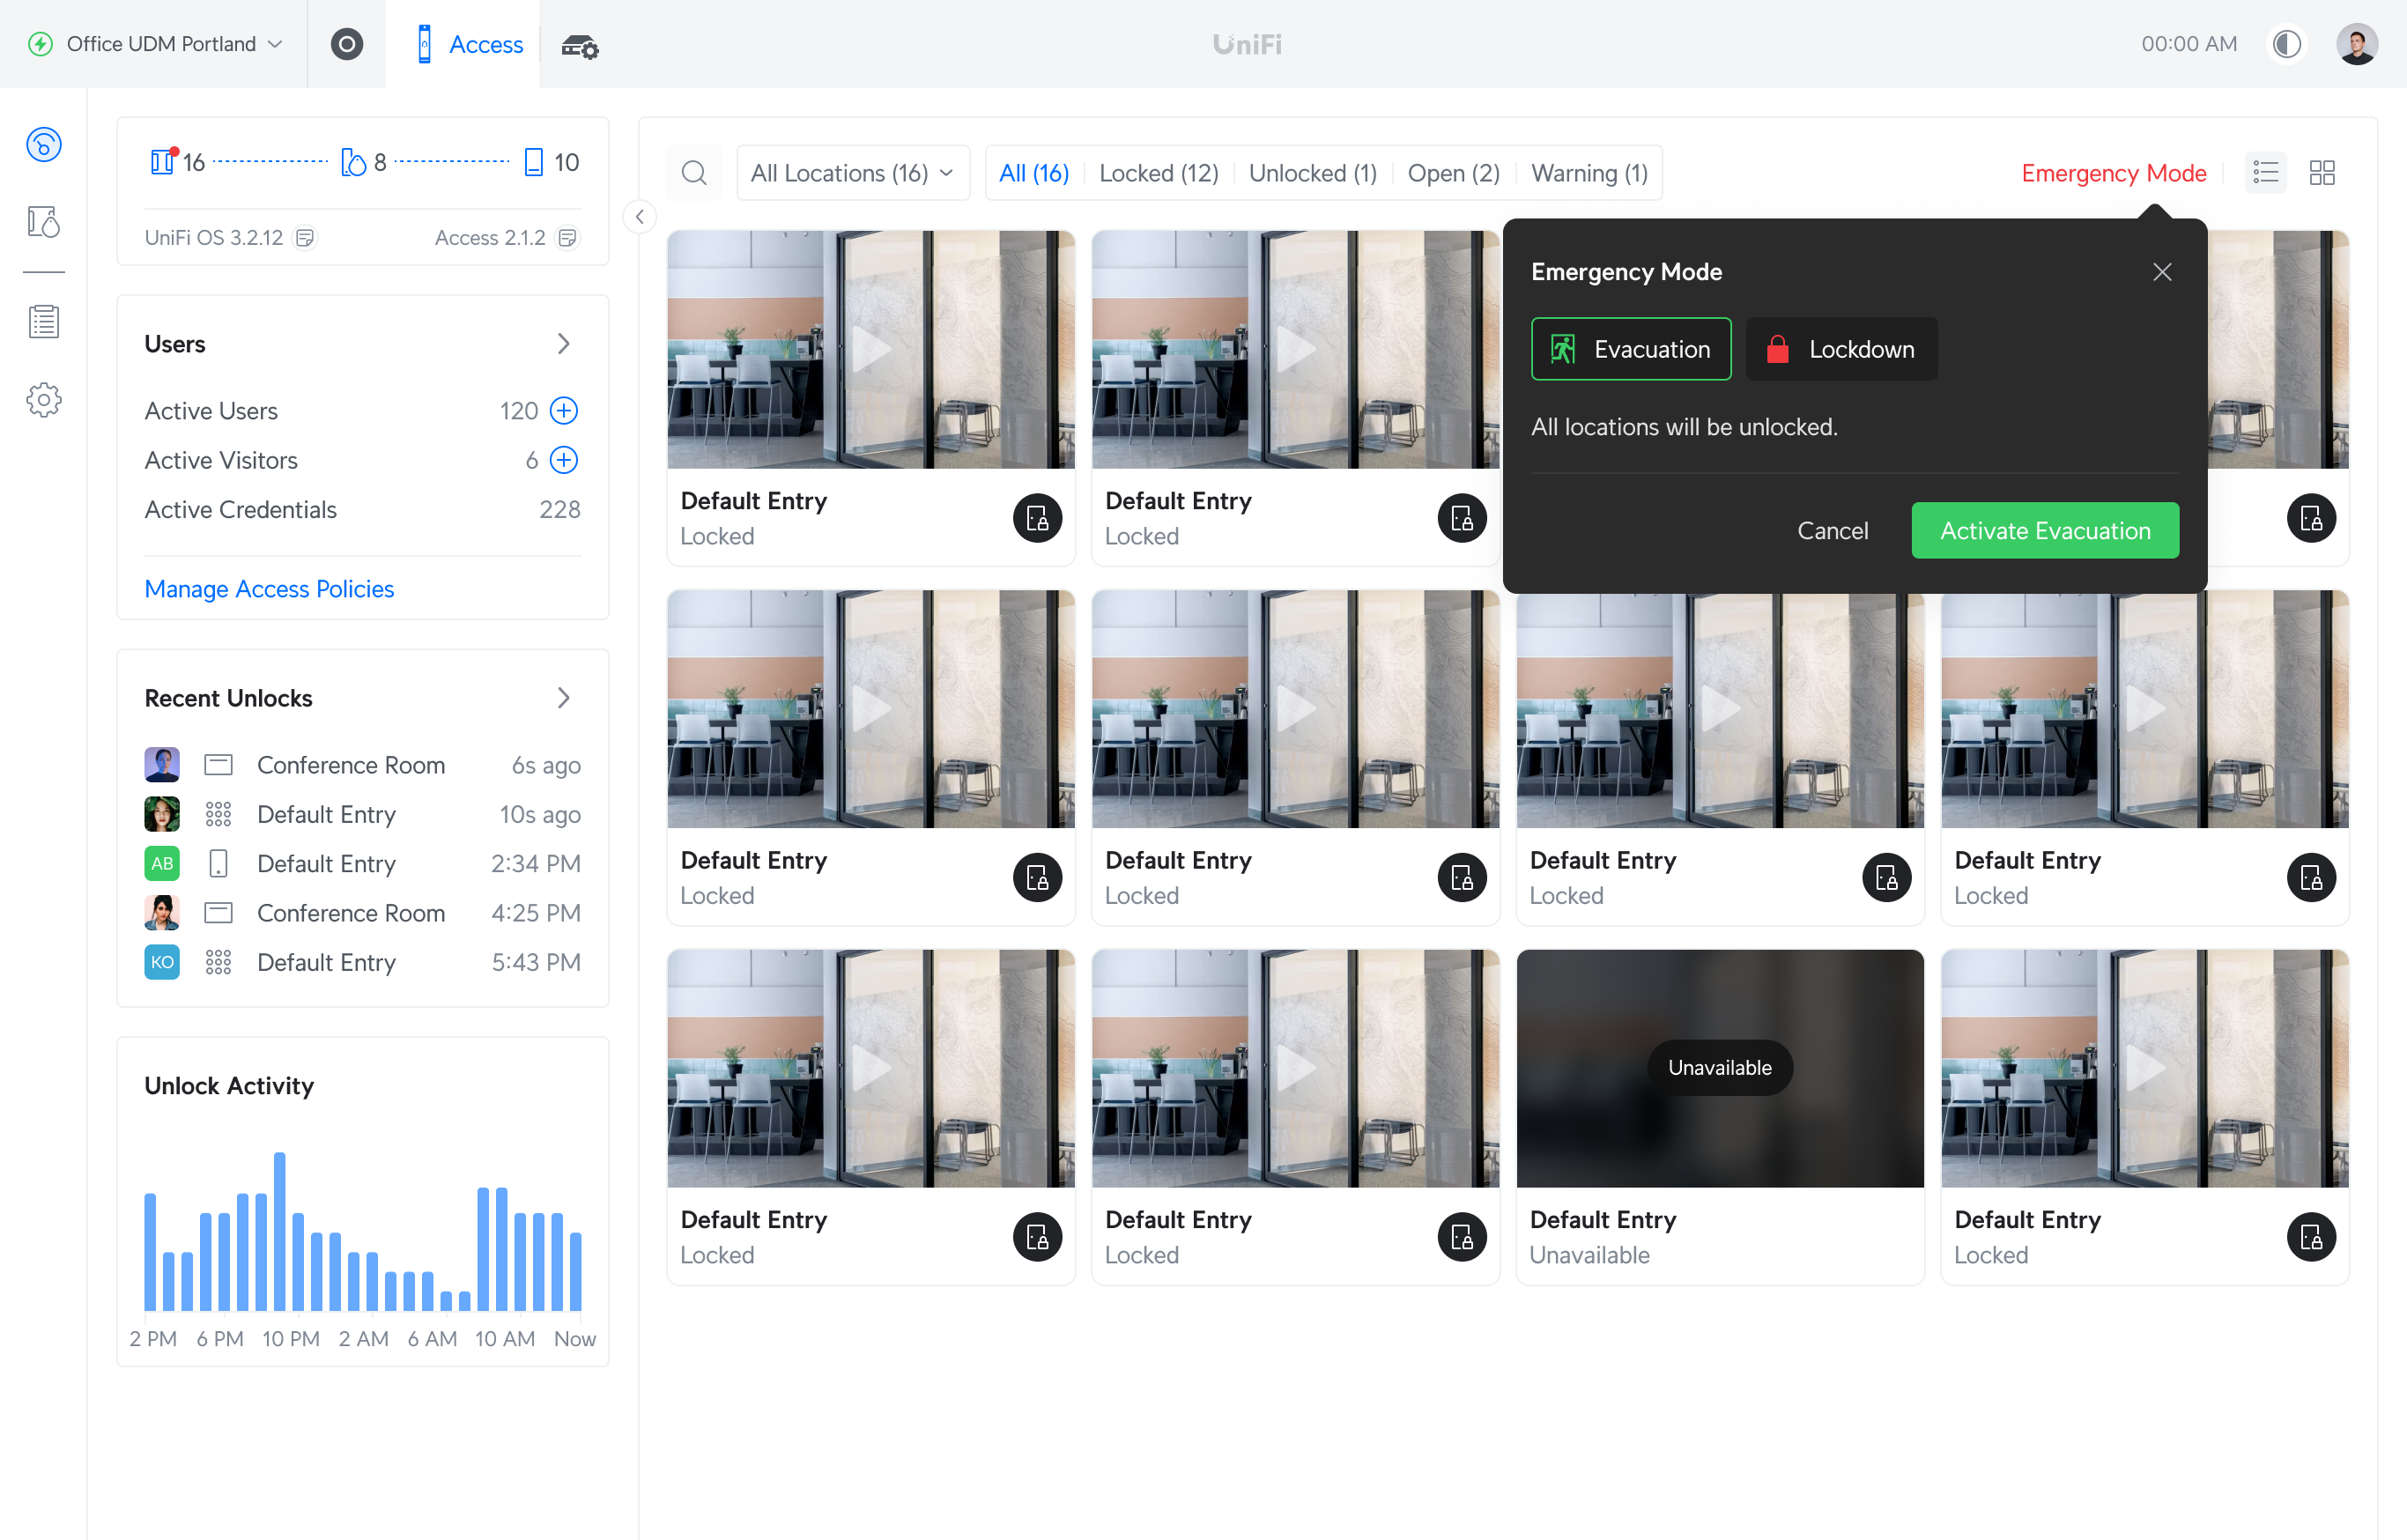Click Activate Evacuation button
Image resolution: width=2407 pixels, height=1540 pixels.
click(2045, 530)
